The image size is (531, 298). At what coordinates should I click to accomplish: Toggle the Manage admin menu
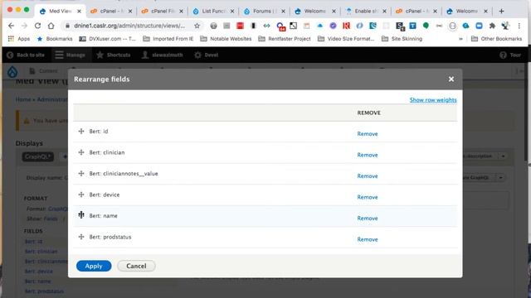[71, 55]
